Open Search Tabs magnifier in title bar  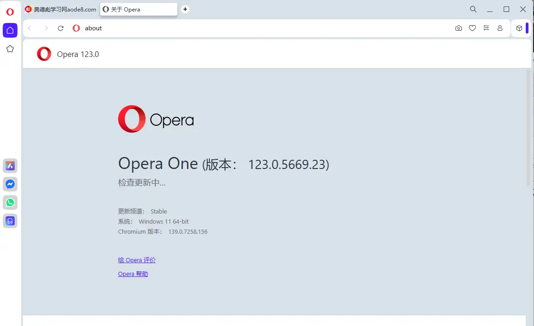tap(473, 9)
